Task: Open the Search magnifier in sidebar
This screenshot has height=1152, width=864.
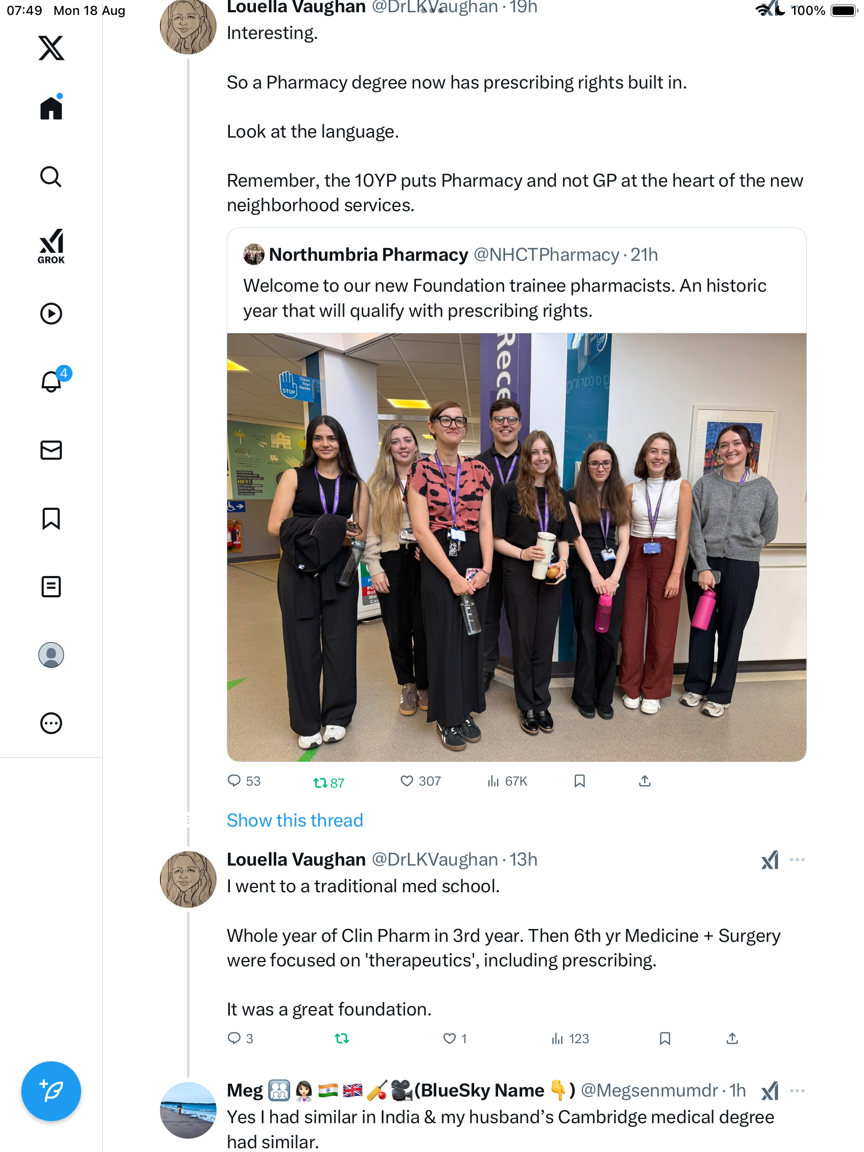Action: pyautogui.click(x=51, y=177)
